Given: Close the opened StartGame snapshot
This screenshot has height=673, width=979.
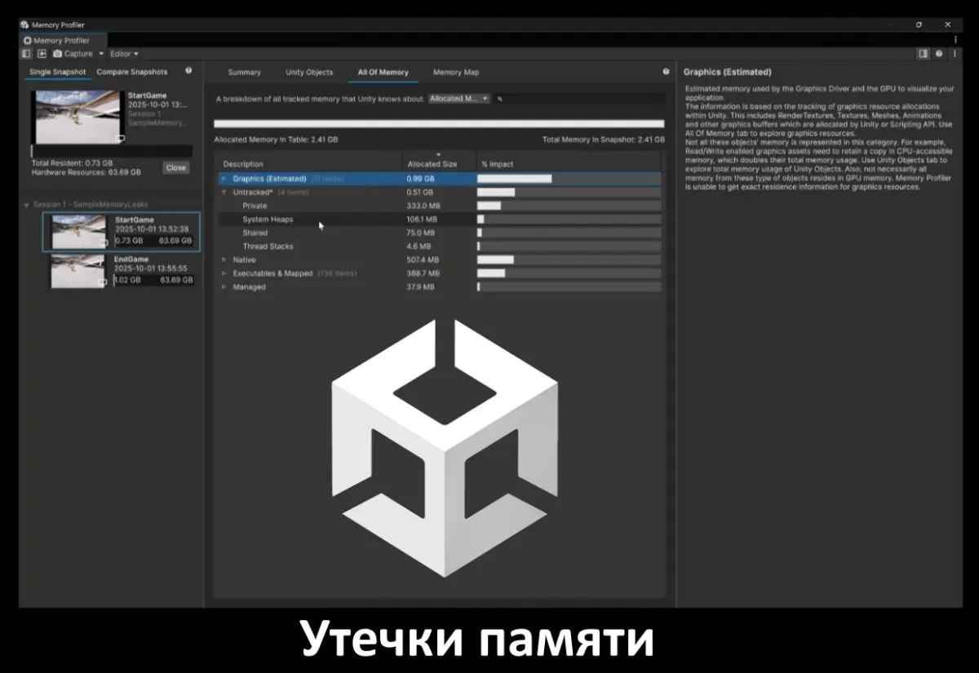Looking at the screenshot, I should tap(175, 167).
